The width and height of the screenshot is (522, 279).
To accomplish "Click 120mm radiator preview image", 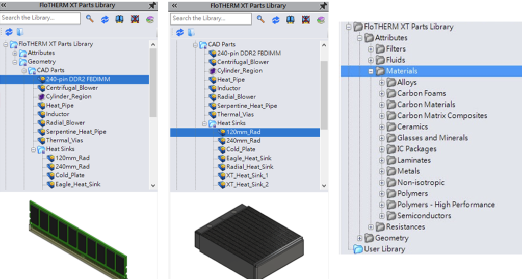I will coord(249,242).
